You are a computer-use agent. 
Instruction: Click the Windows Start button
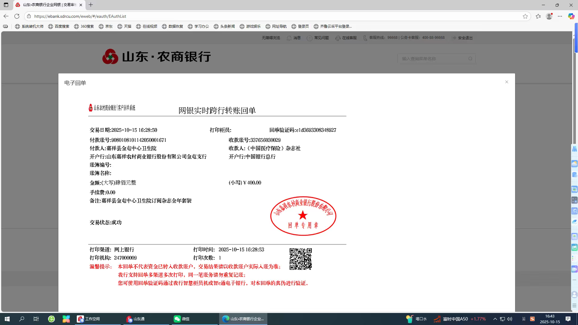(7, 319)
